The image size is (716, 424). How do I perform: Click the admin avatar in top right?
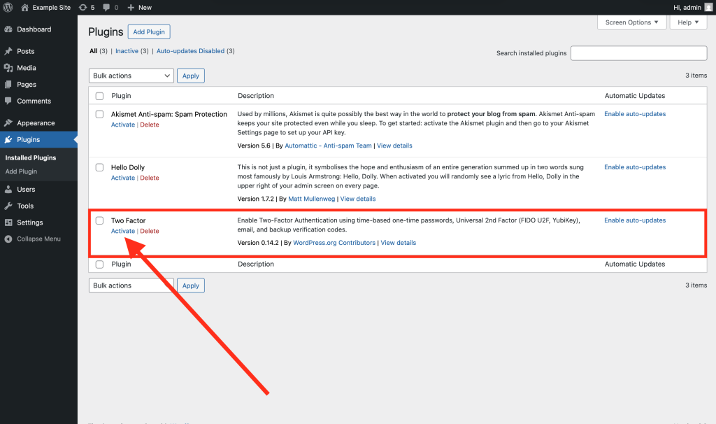click(x=708, y=7)
